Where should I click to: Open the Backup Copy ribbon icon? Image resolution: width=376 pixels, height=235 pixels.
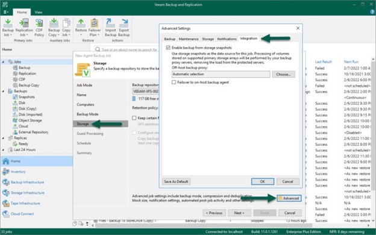(x=54, y=28)
